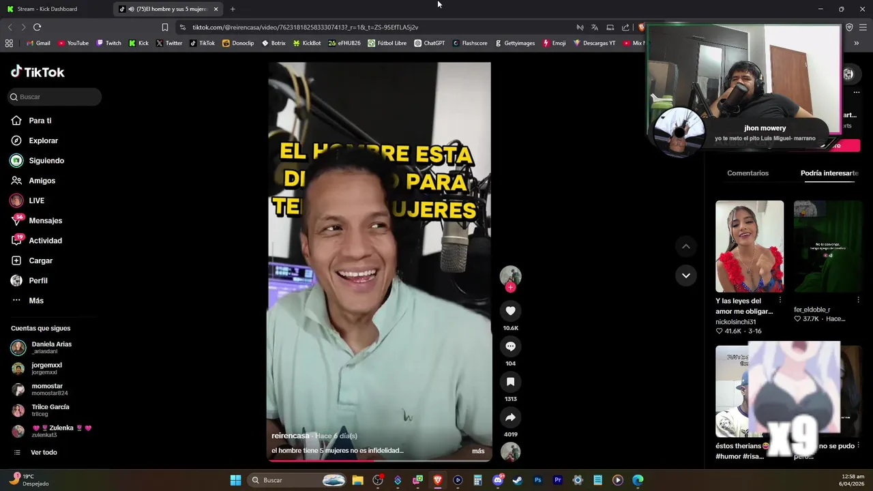
Task: Open the Windows Start menu
Action: pyautogui.click(x=235, y=480)
